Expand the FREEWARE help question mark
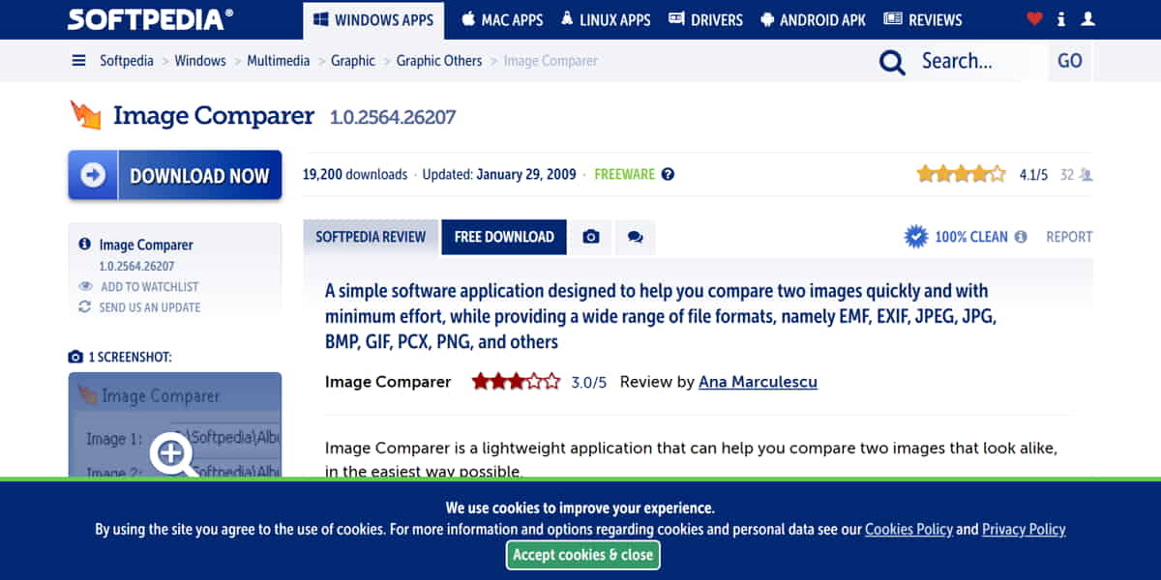Viewport: 1161px width, 580px height. 669,174
